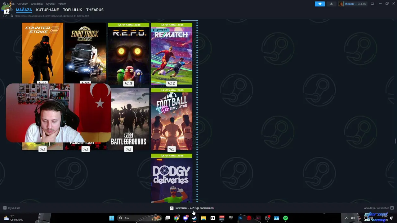Open İndirmeler downloads status

coord(192,208)
